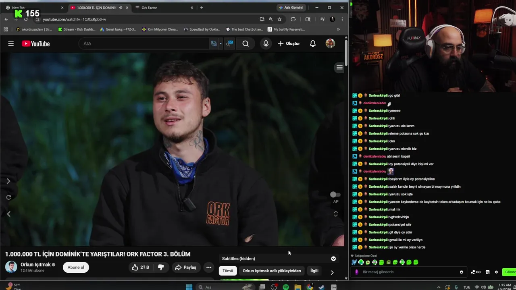Click the TUR keyboard language indicator

467,287
